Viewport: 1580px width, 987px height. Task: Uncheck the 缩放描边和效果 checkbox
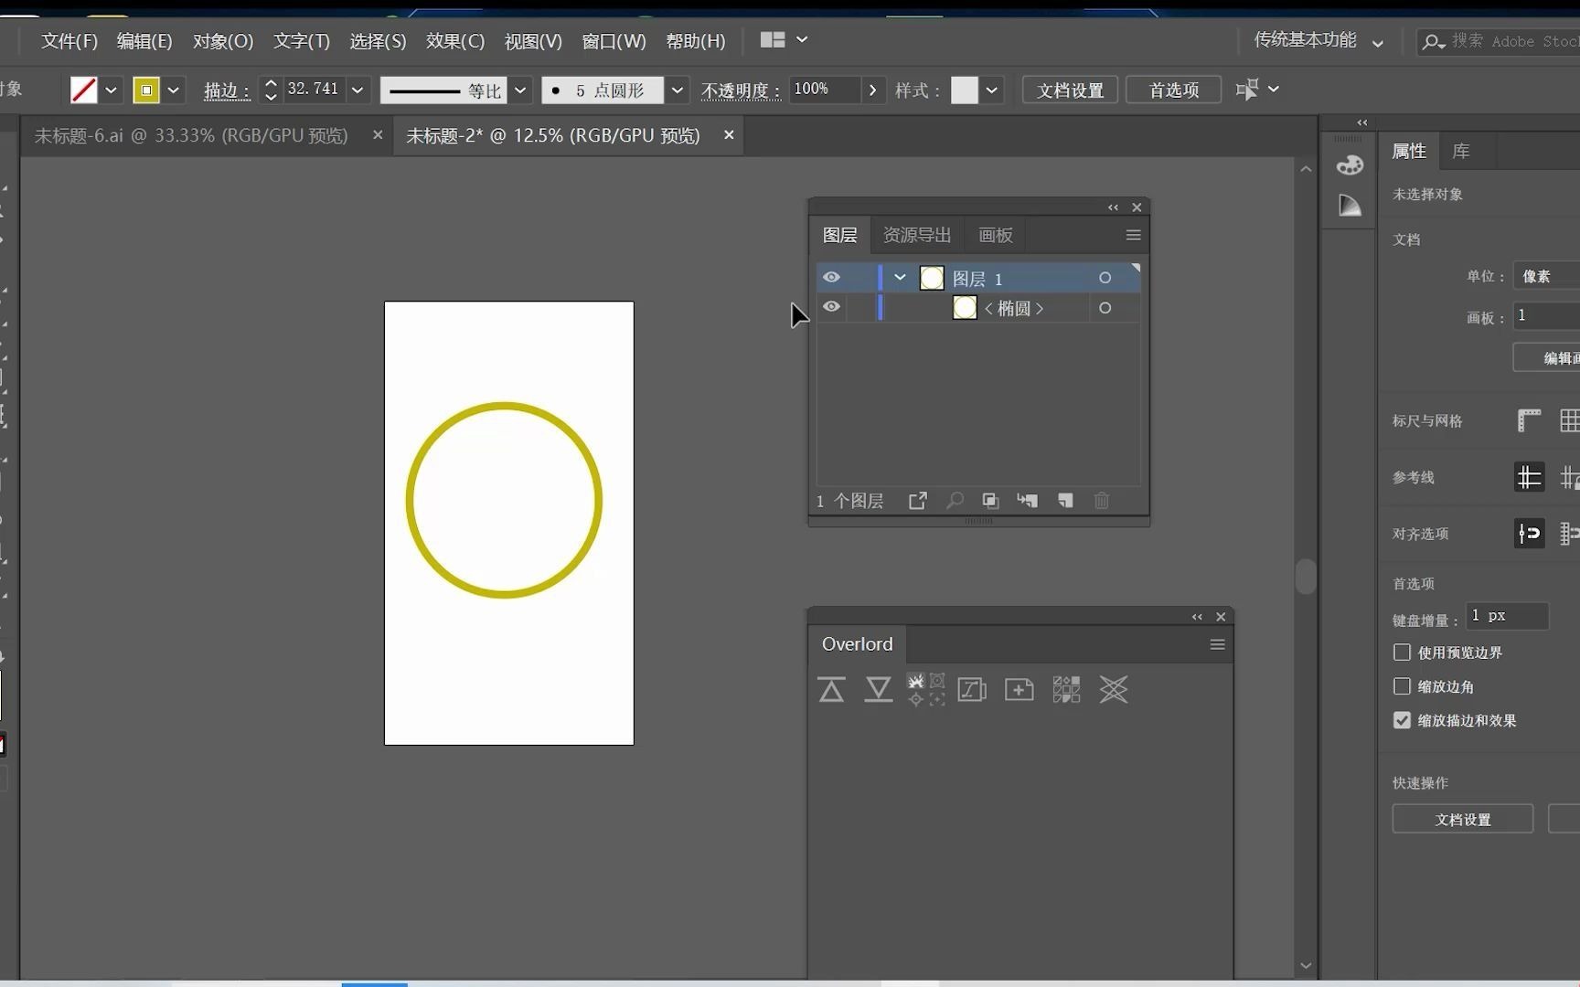point(1402,720)
